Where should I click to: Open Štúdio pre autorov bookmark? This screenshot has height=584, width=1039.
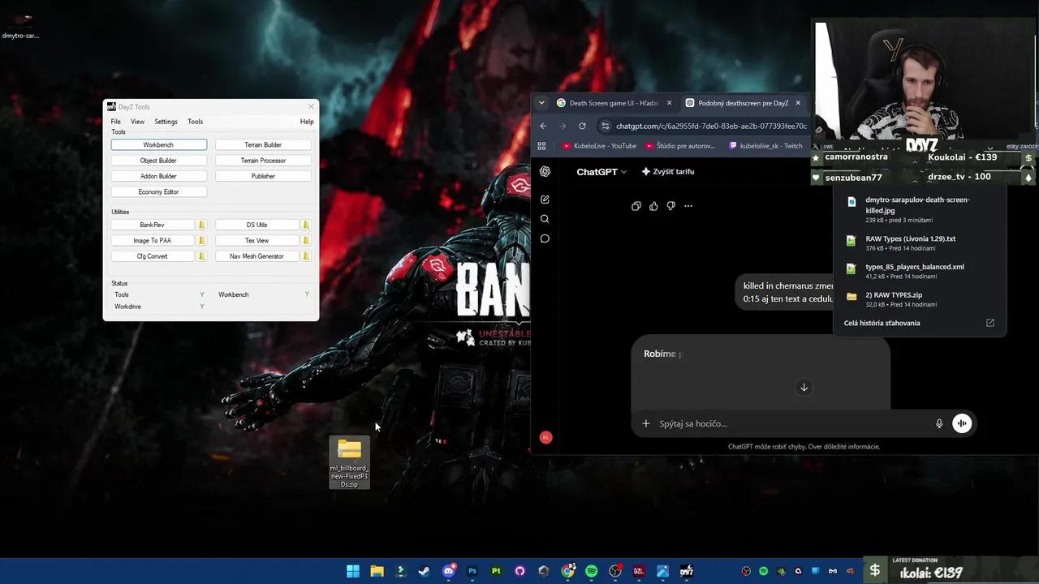[680, 146]
